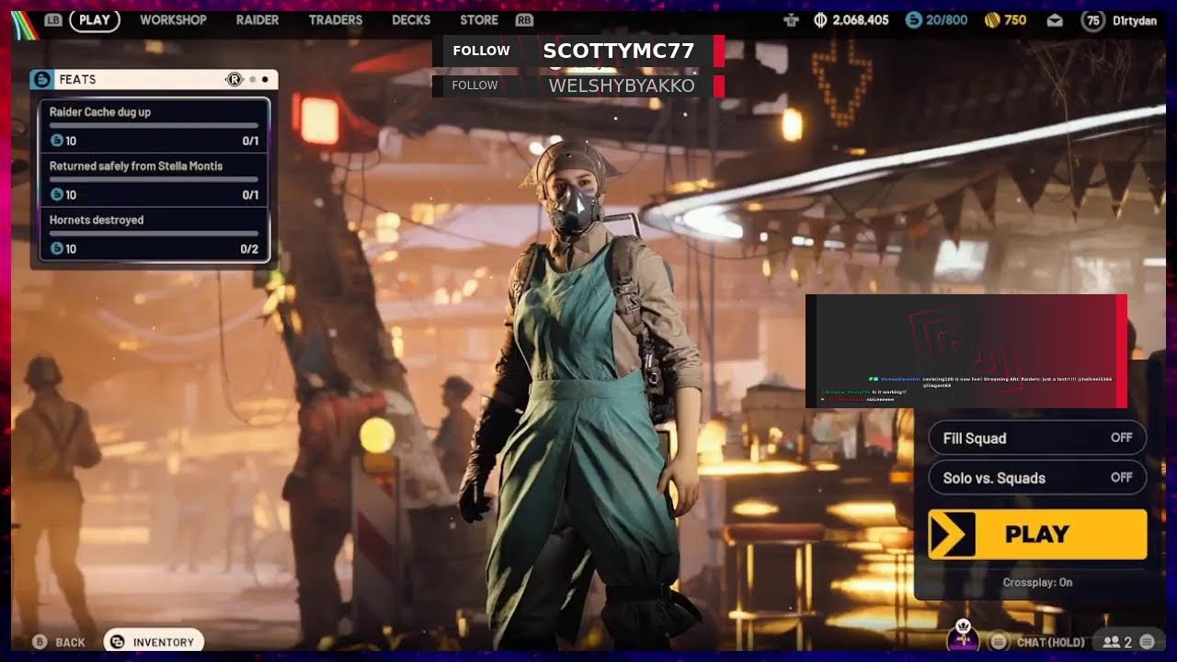
Task: Click the coin currency icon beside 2,068,405
Action: click(821, 19)
